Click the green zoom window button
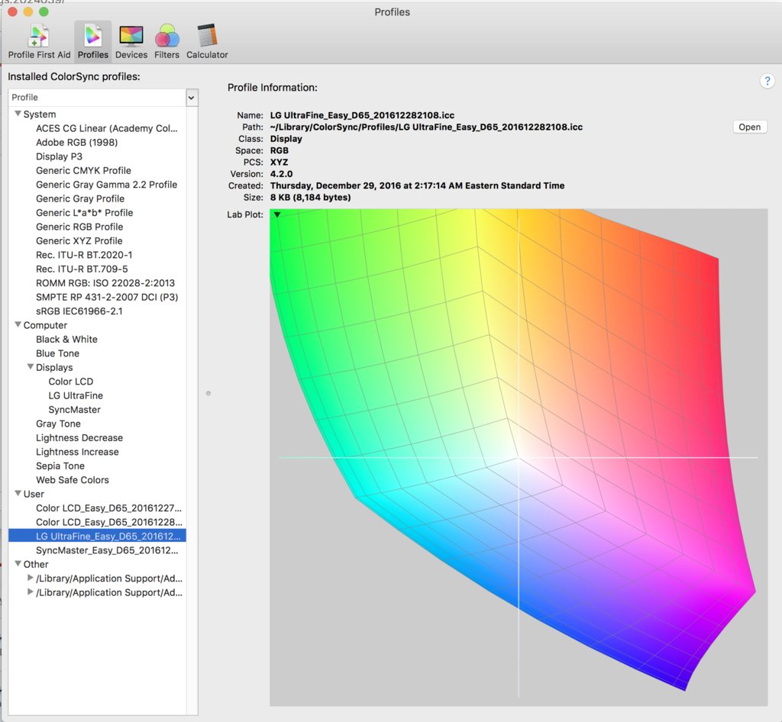782x722 pixels. tap(44, 12)
